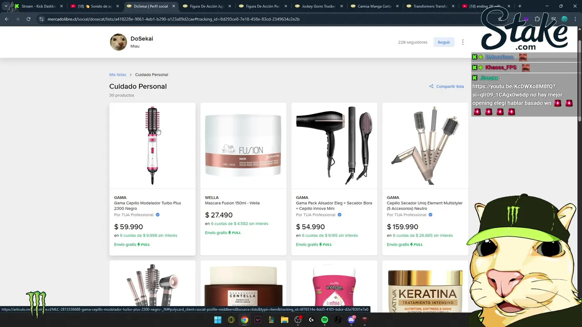Click the Uniq Element Multistyler image
The height and width of the screenshot is (327, 582).
pos(425,145)
